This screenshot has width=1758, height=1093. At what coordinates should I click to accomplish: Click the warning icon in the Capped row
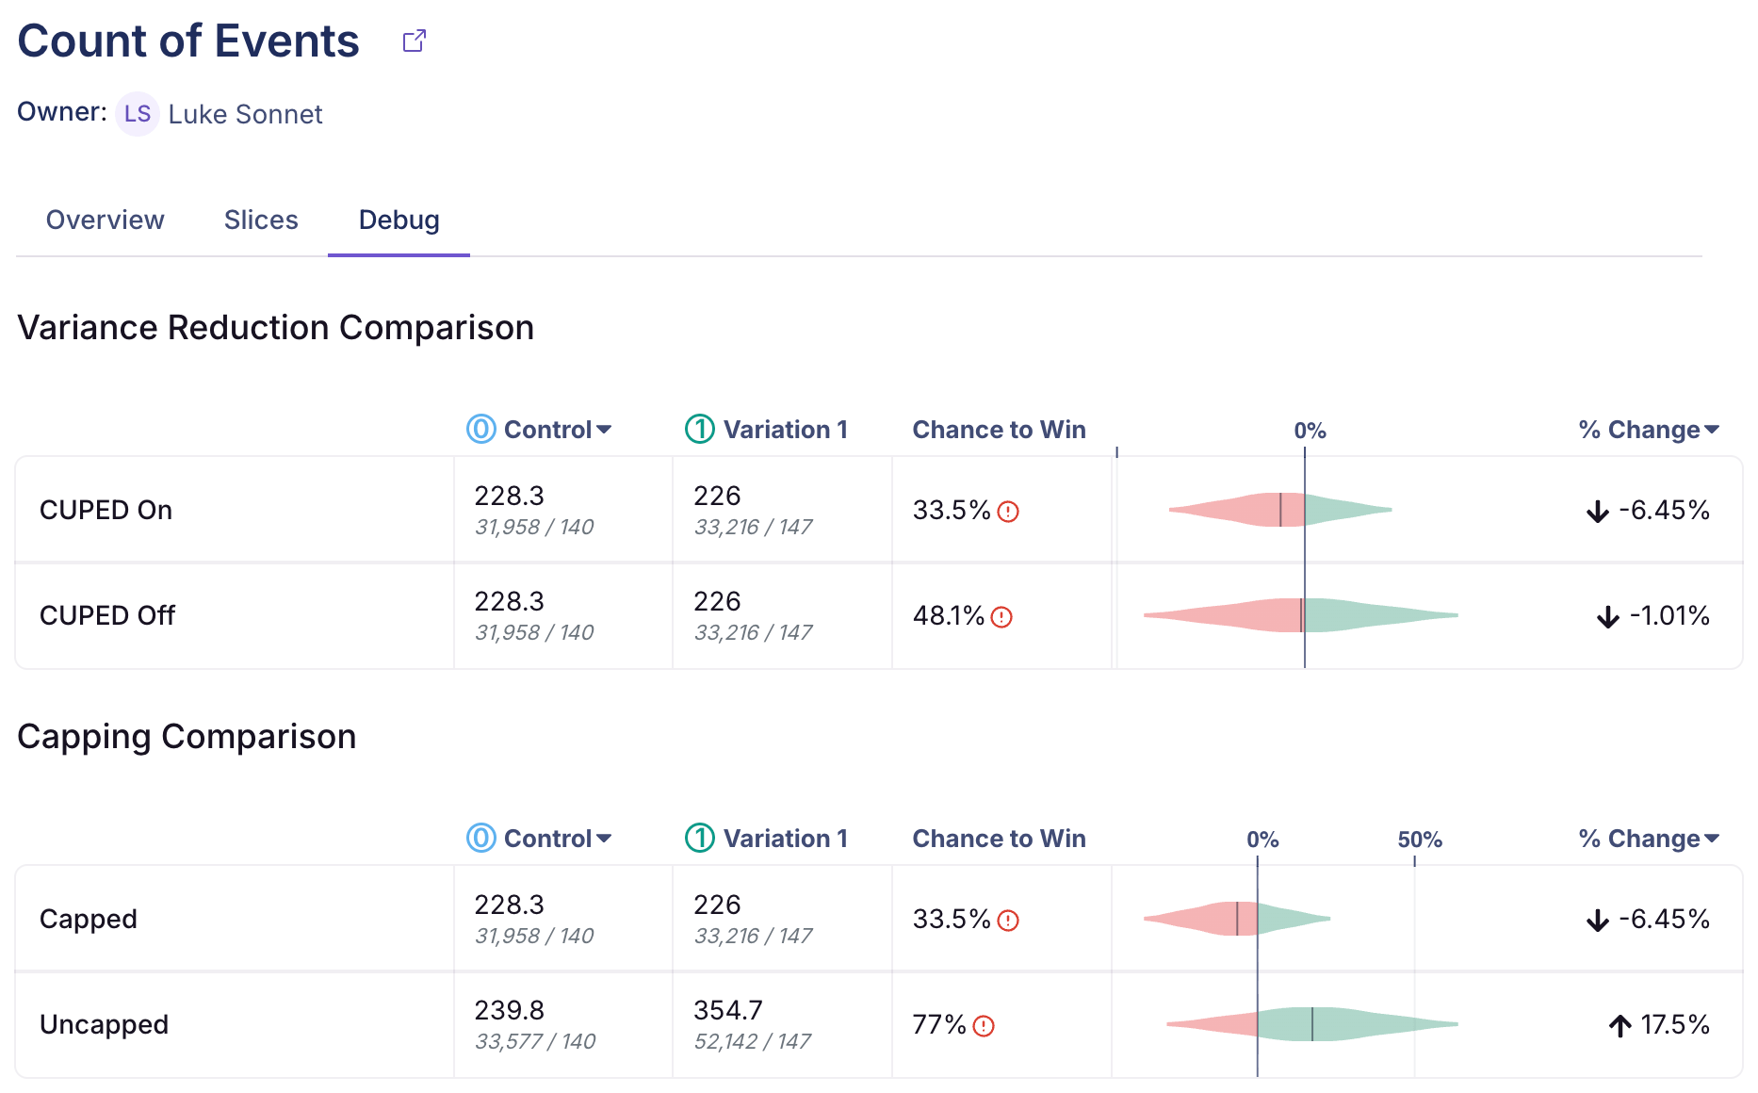point(1008,921)
